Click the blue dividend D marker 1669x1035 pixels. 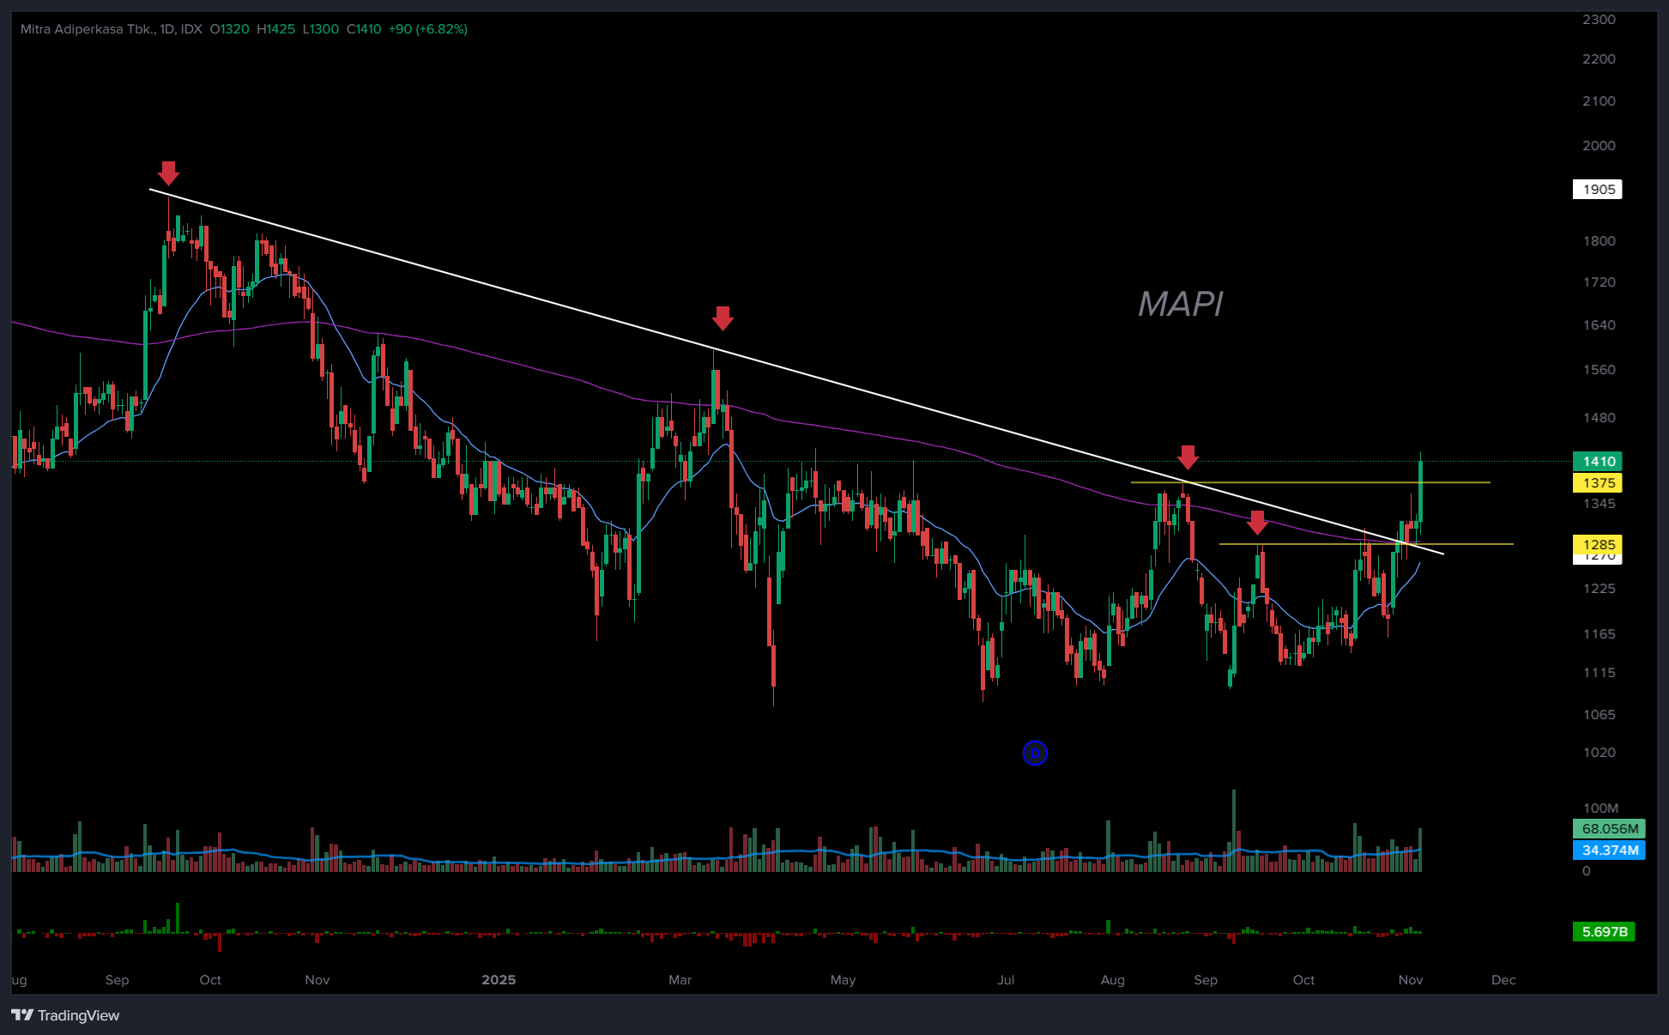coord(1035,754)
